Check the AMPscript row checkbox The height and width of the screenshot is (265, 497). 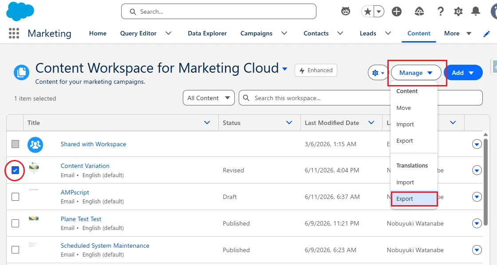(15, 197)
